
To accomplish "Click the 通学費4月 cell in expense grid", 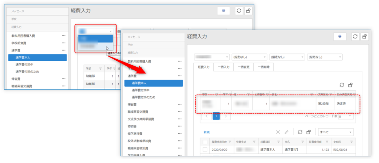I will tap(295, 149).
